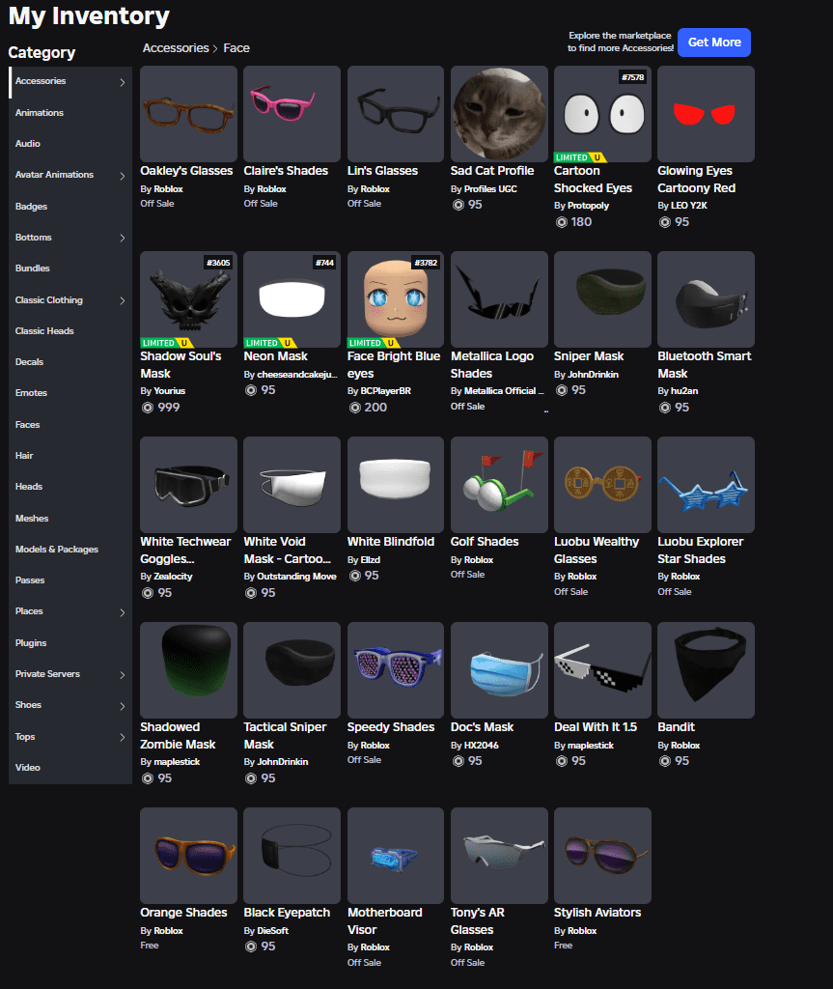Select the Motherboard Visor thumbnail

(395, 855)
